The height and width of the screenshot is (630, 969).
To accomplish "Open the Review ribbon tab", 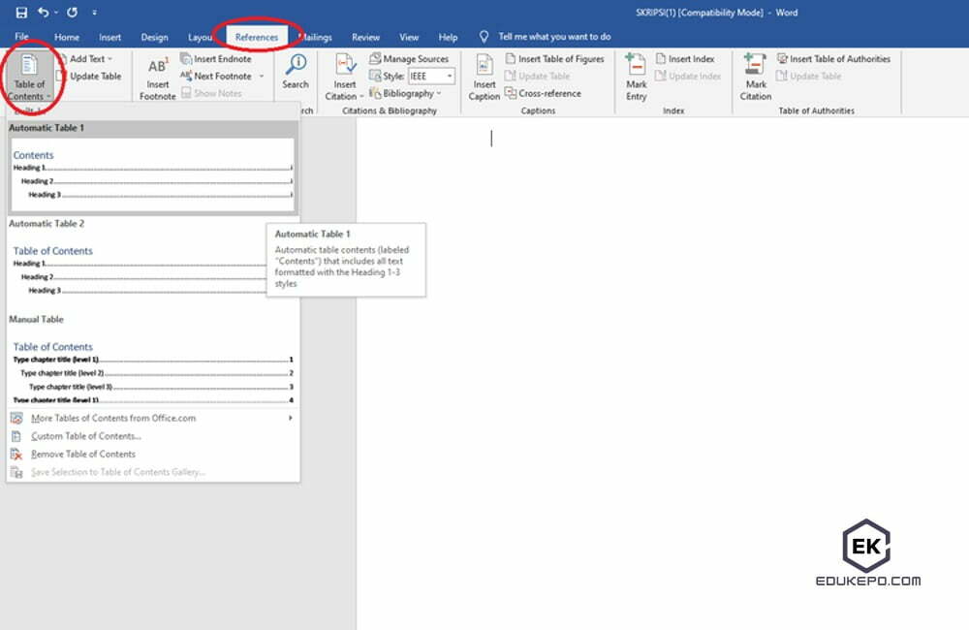I will click(365, 37).
